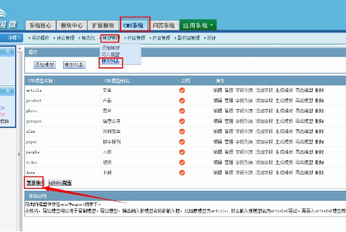Click 导出模型 link in the paper row
346x232 pixels.
pos(304,142)
